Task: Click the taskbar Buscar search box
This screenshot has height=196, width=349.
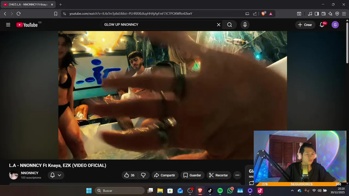Action: pos(119,191)
